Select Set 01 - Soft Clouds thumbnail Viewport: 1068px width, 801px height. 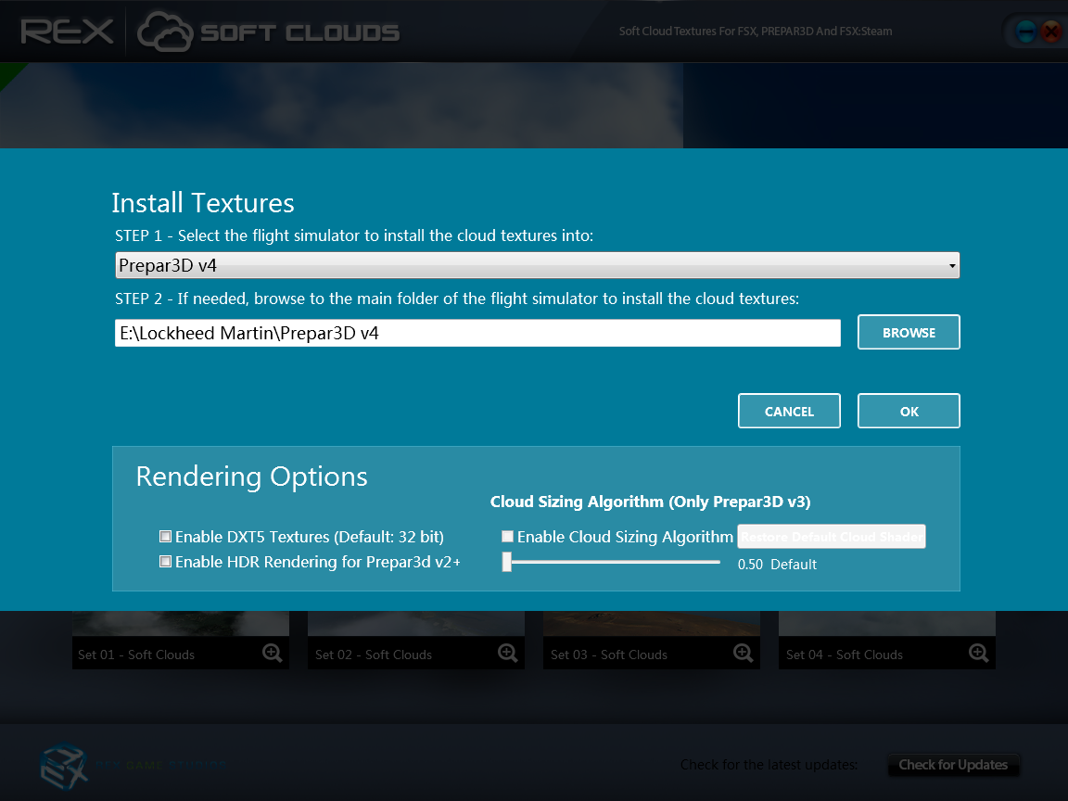pos(181,640)
